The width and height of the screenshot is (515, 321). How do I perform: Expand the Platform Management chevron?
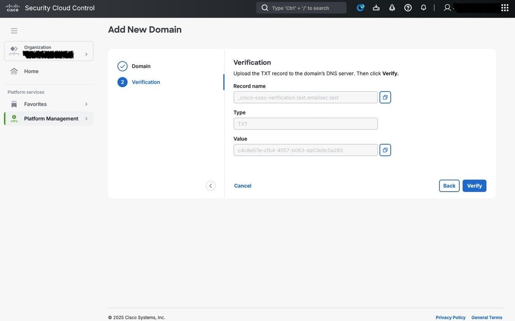tap(87, 119)
